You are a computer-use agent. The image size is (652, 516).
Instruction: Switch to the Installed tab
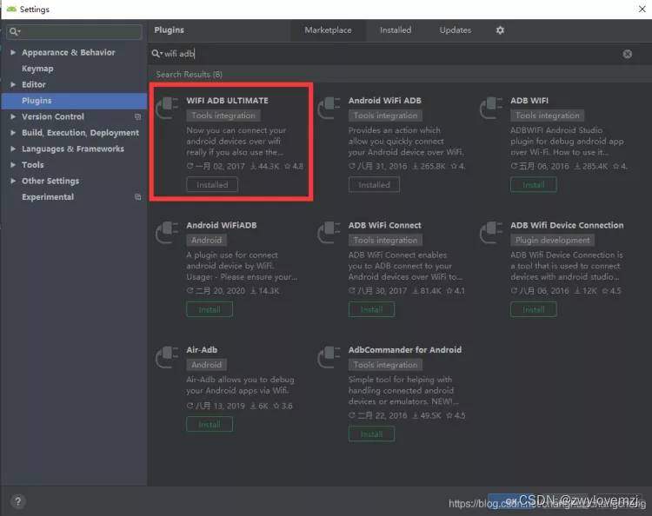pyautogui.click(x=396, y=30)
